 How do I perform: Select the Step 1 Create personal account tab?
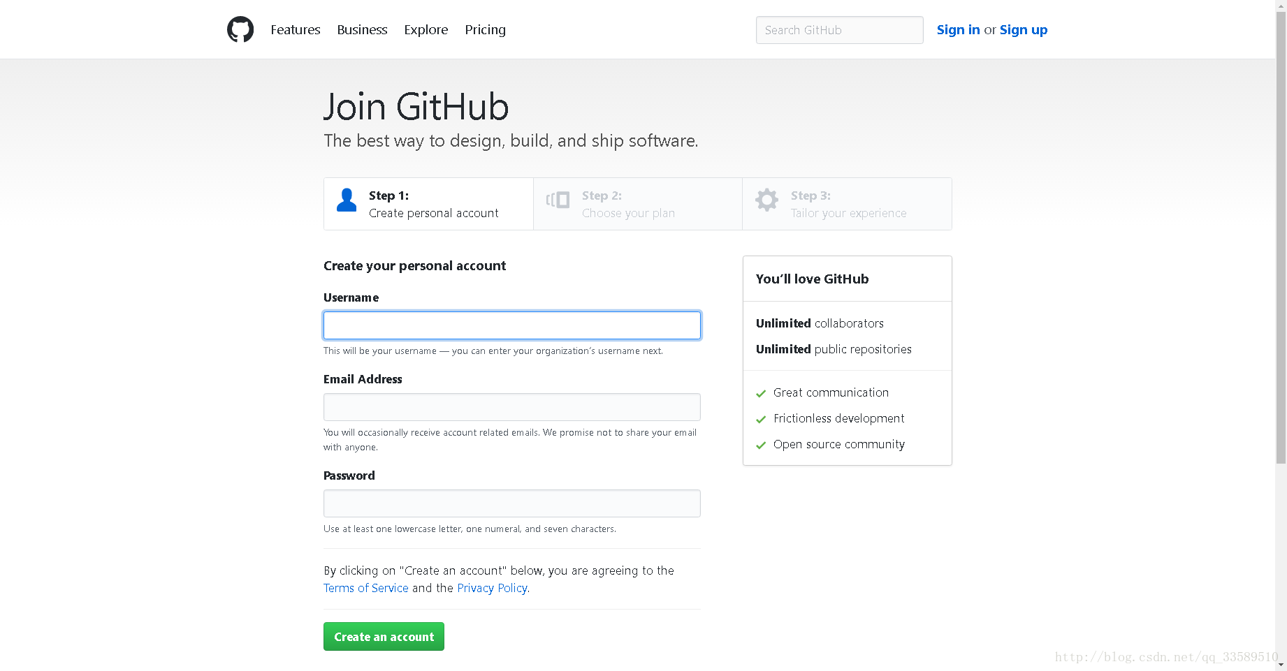428,204
